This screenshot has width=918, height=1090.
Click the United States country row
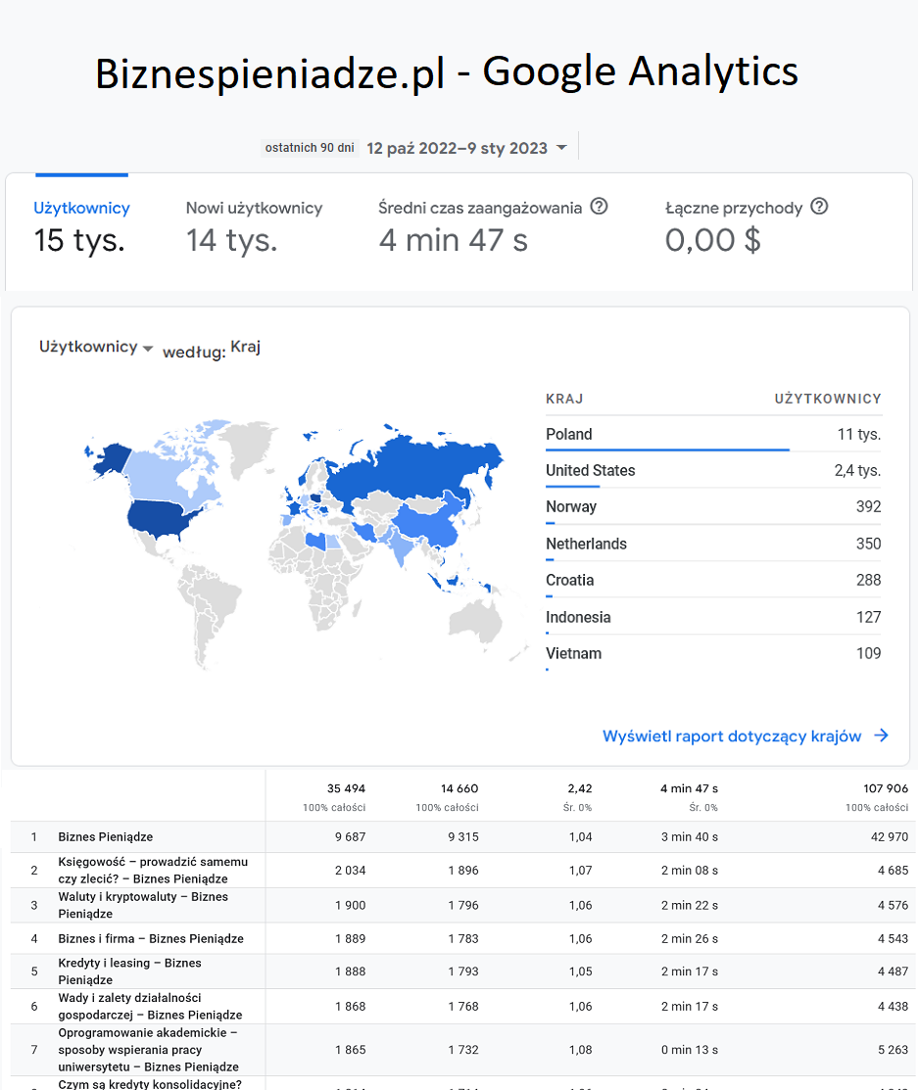[713, 471]
